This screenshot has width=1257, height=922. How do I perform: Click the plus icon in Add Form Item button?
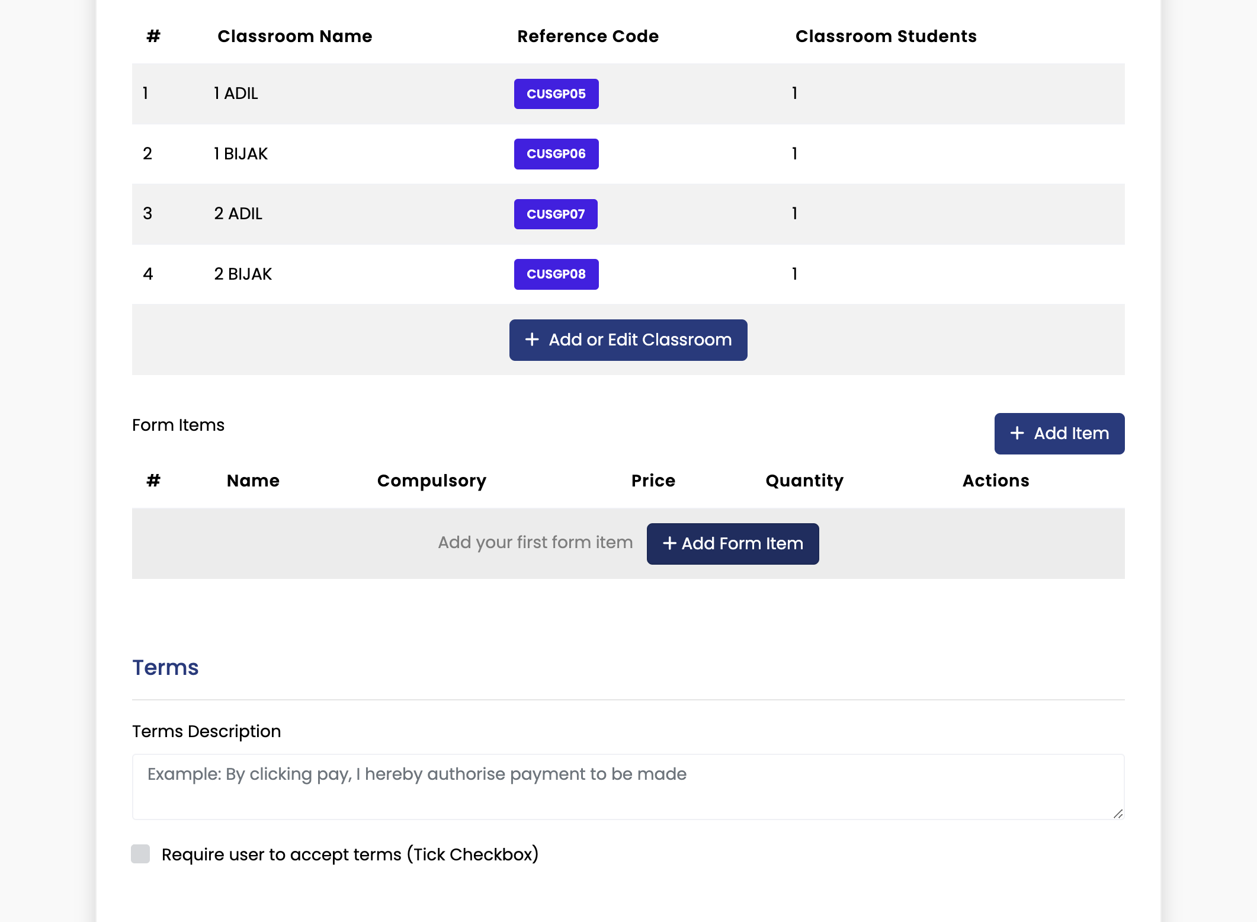669,543
